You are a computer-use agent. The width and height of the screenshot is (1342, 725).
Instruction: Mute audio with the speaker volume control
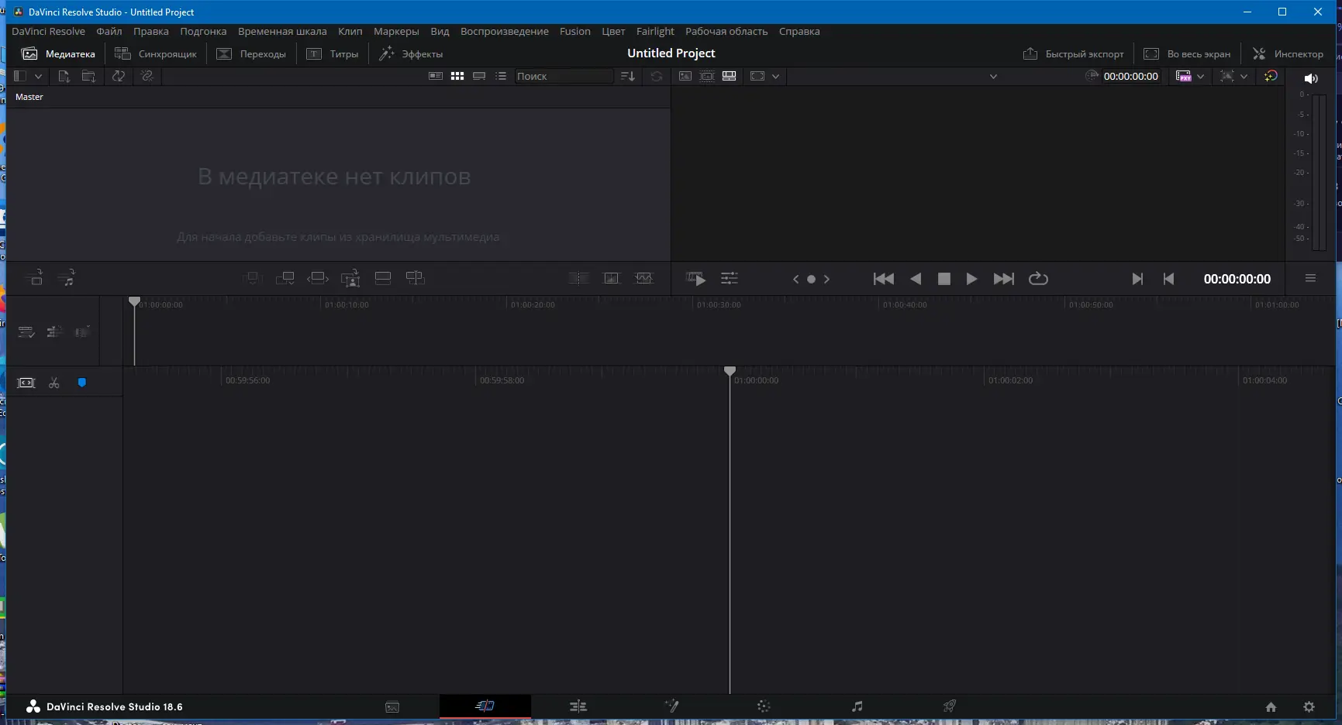[x=1311, y=77]
